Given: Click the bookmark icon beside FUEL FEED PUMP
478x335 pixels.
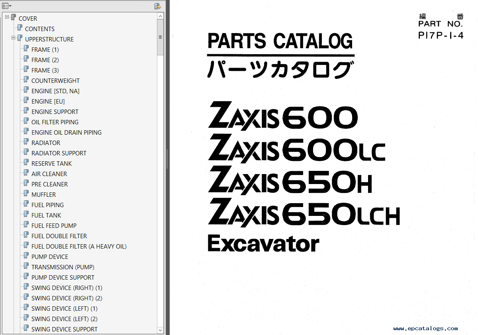Looking at the screenshot, I should (26, 225).
